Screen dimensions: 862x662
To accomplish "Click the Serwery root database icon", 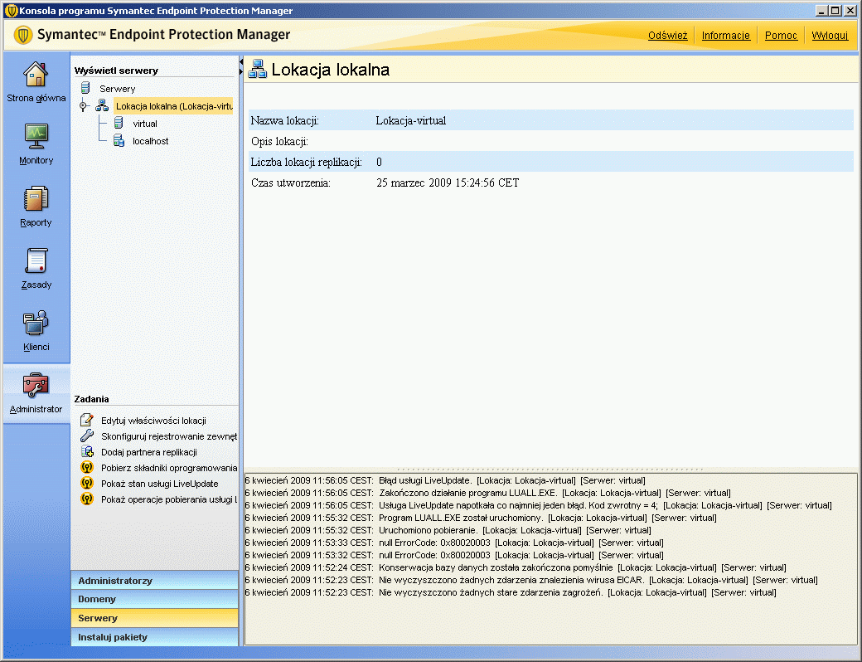I will pos(85,88).
